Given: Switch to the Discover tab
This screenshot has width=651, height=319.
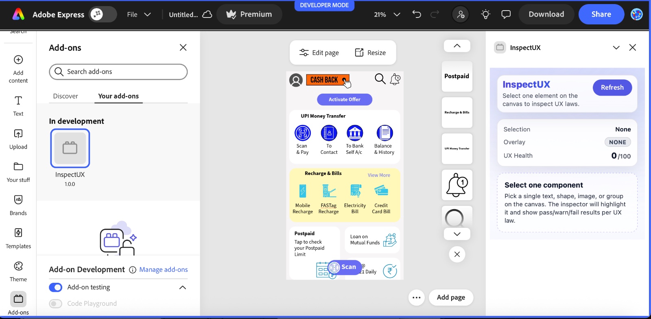Looking at the screenshot, I should pos(66,96).
